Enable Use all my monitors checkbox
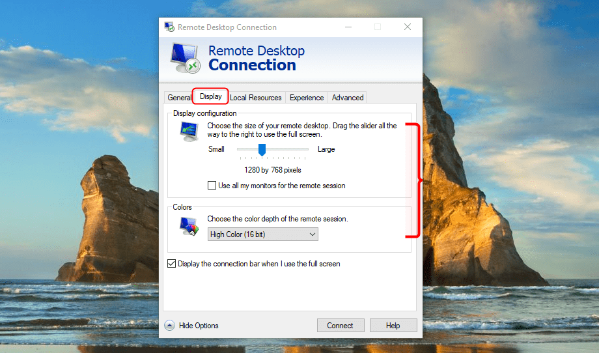Image resolution: width=599 pixels, height=353 pixels. click(x=212, y=185)
